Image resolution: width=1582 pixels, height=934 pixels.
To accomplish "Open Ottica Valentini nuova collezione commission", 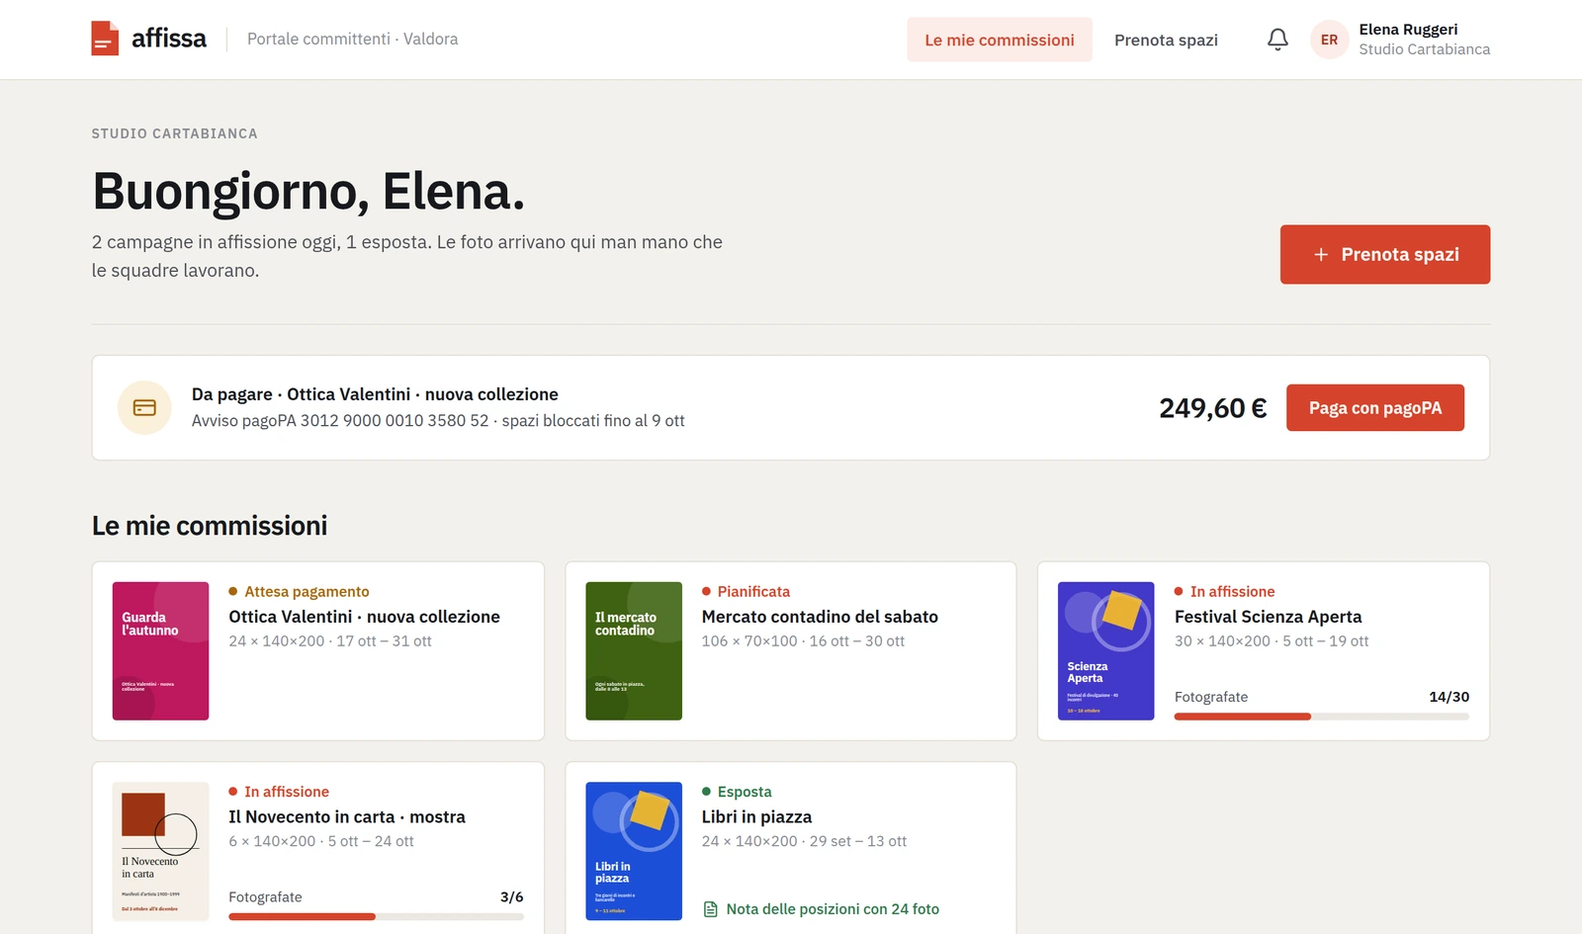I will (364, 617).
